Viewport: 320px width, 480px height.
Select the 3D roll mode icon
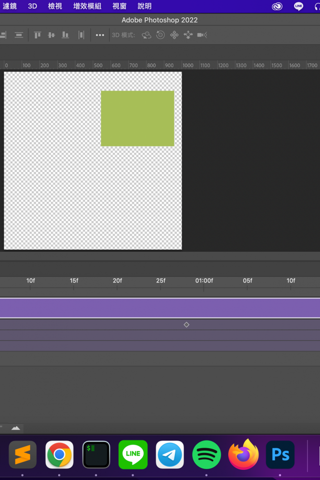(x=160, y=35)
